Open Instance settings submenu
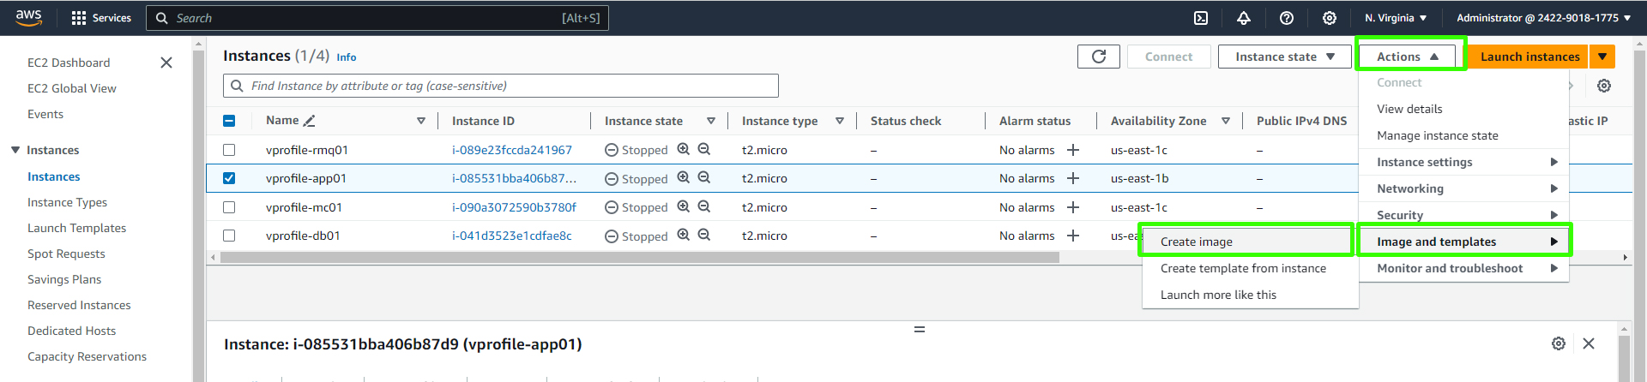Image resolution: width=1647 pixels, height=382 pixels. coord(1464,162)
